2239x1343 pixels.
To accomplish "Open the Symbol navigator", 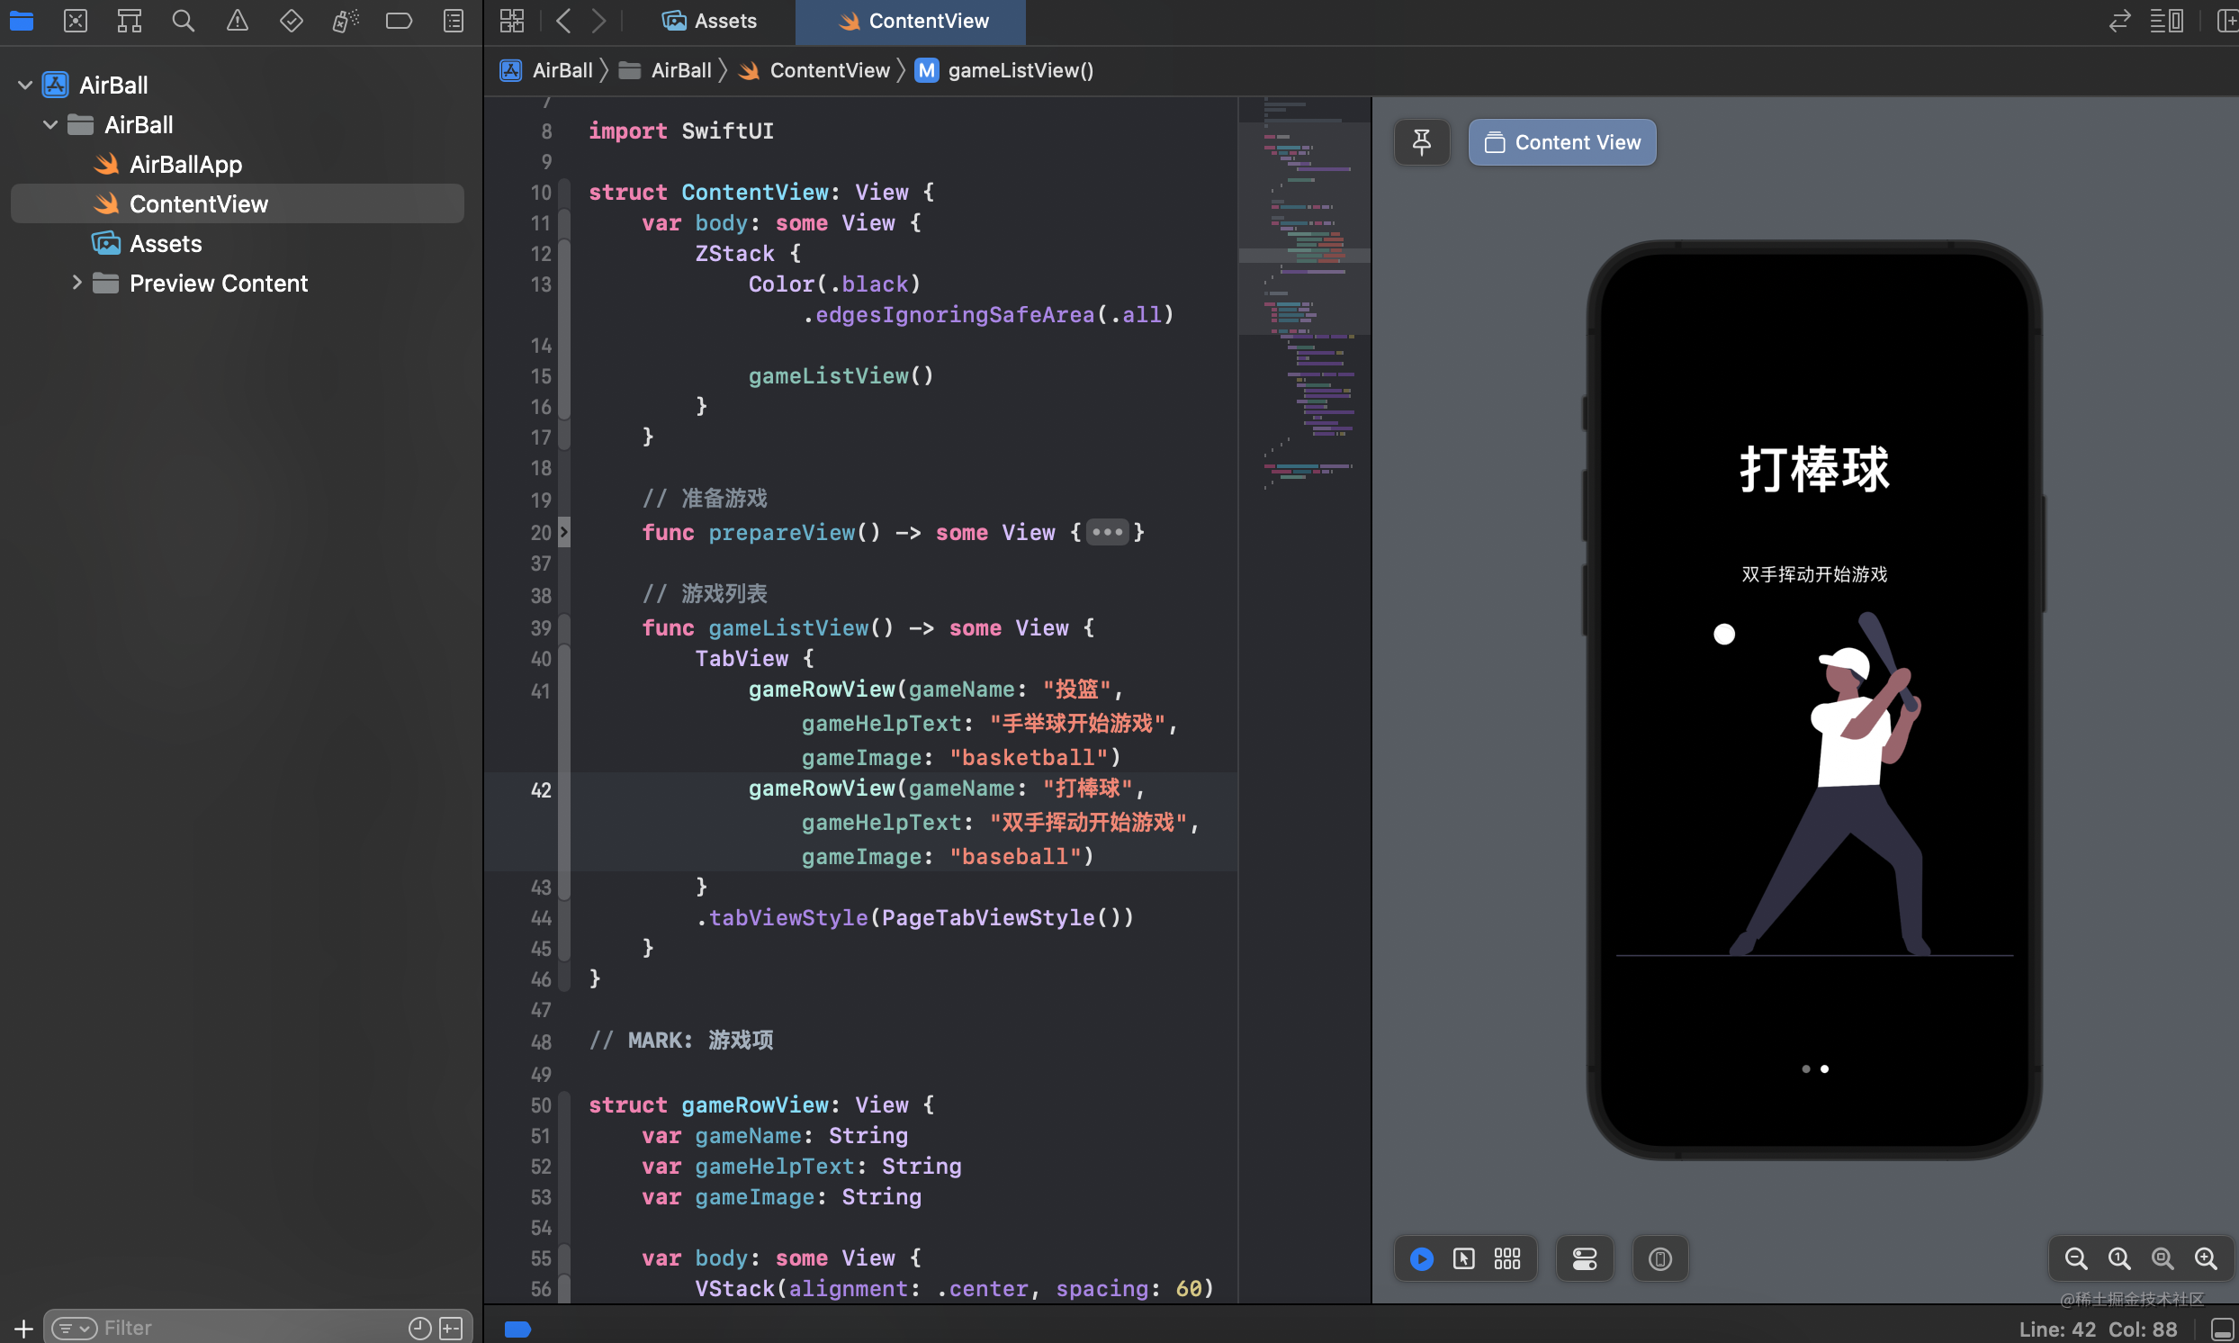I will 130,20.
